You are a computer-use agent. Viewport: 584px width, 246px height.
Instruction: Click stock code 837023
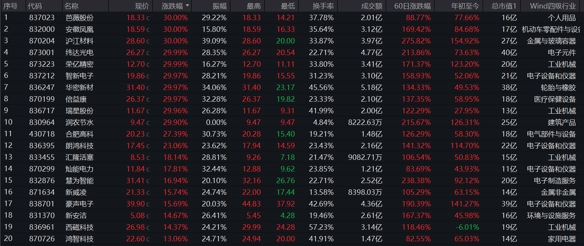pos(42,17)
